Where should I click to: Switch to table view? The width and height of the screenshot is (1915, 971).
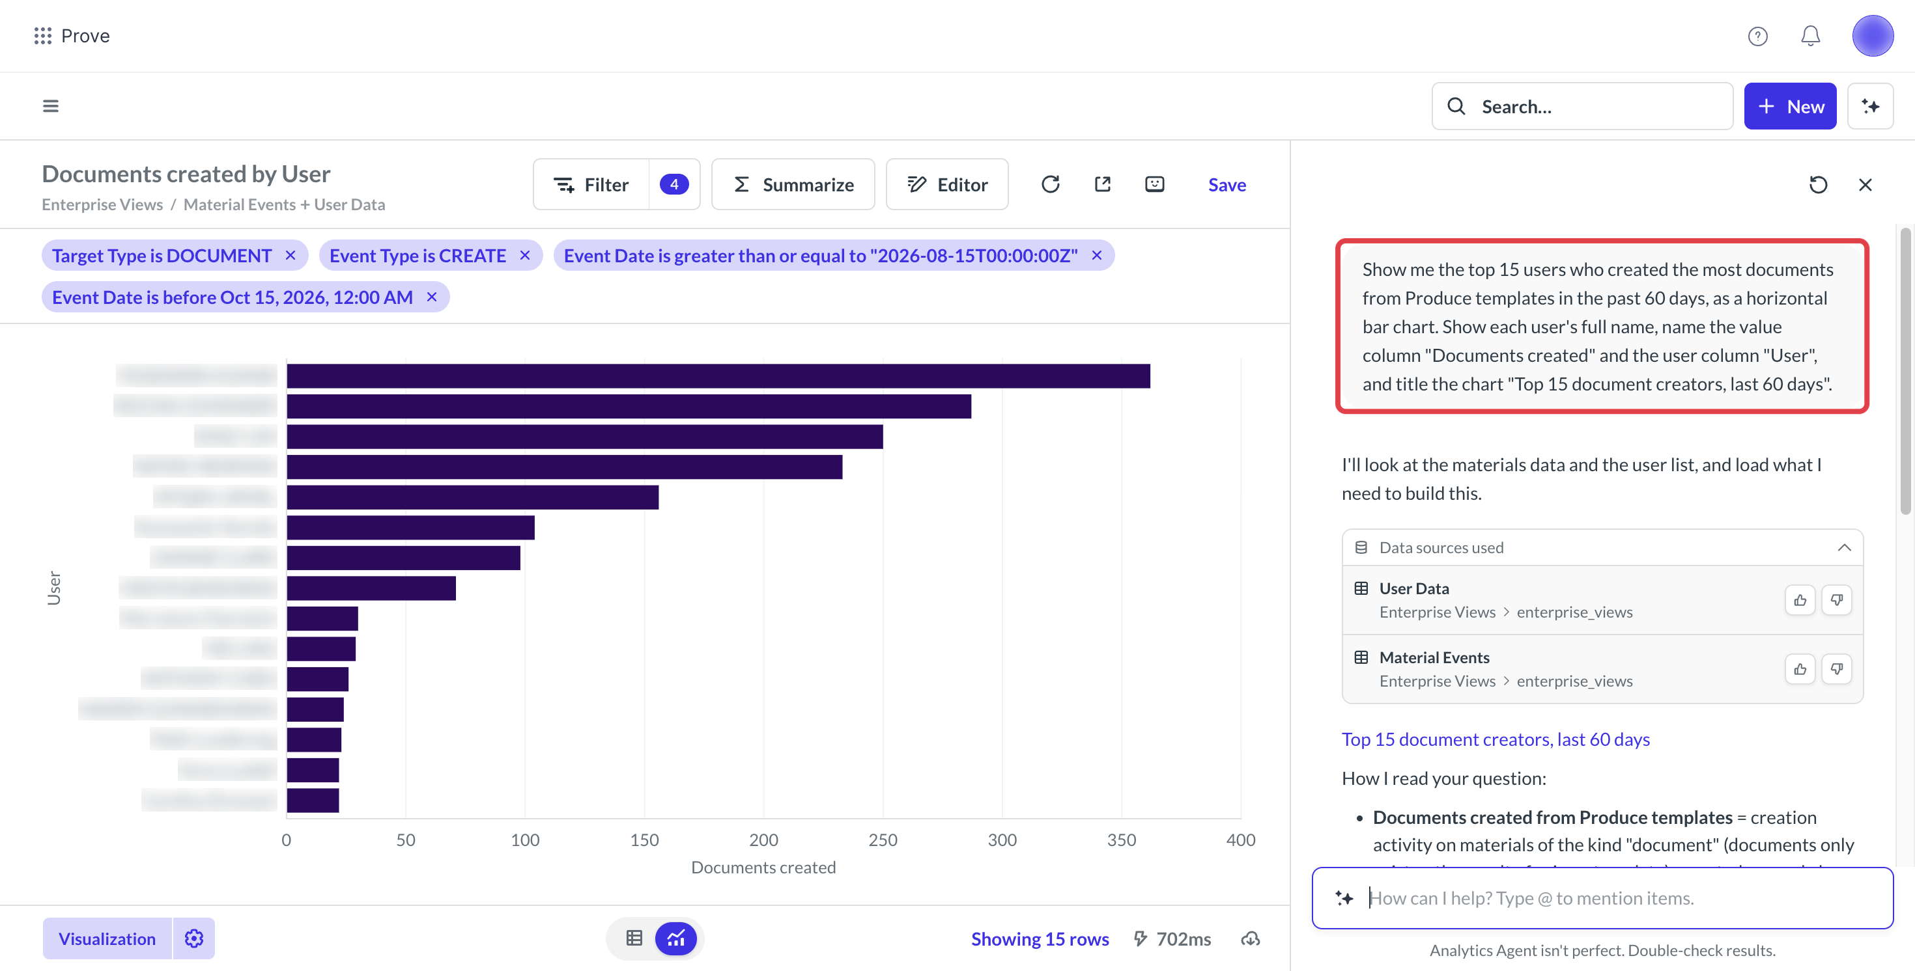[634, 938]
